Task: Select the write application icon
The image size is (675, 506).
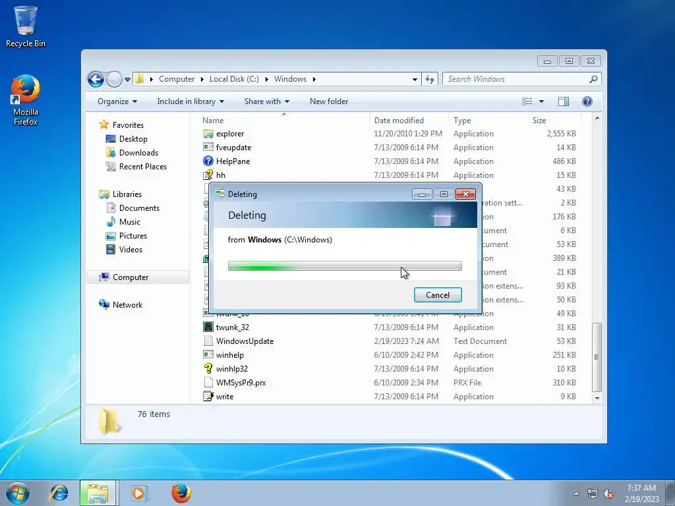Action: coord(208,396)
